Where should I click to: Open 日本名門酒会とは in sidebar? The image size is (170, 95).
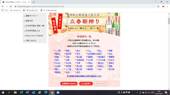click(x=35, y=31)
